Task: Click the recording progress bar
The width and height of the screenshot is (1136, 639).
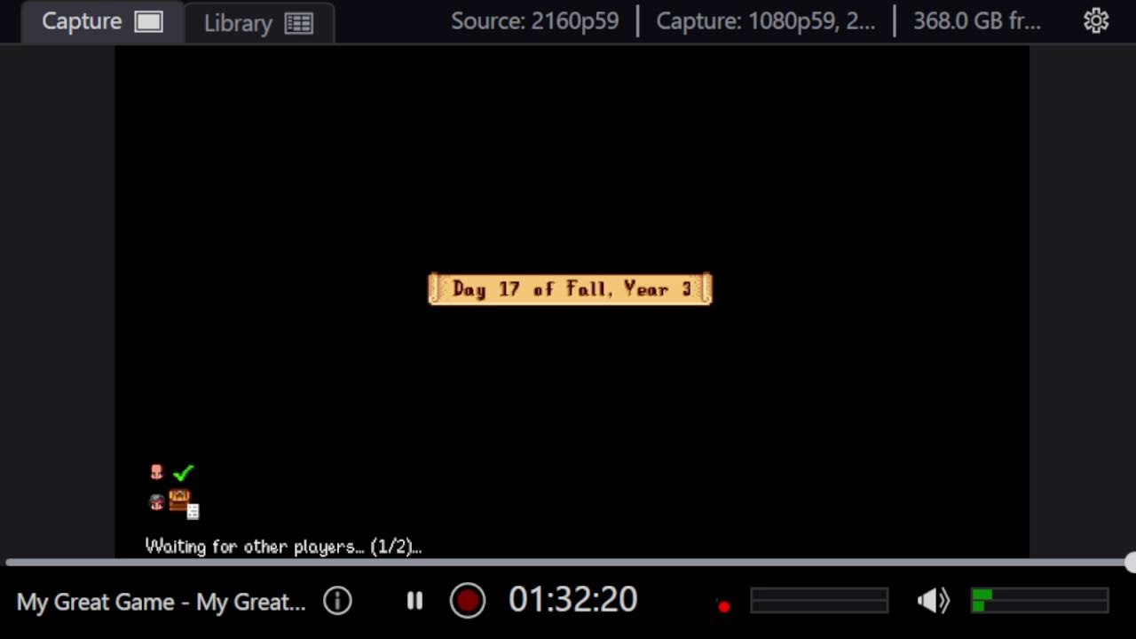Action: pyautogui.click(x=568, y=563)
